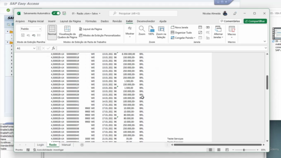Image resolution: width=281 pixels, height=158 pixels.
Task: Click the view side by side icon
Action: point(208,27)
